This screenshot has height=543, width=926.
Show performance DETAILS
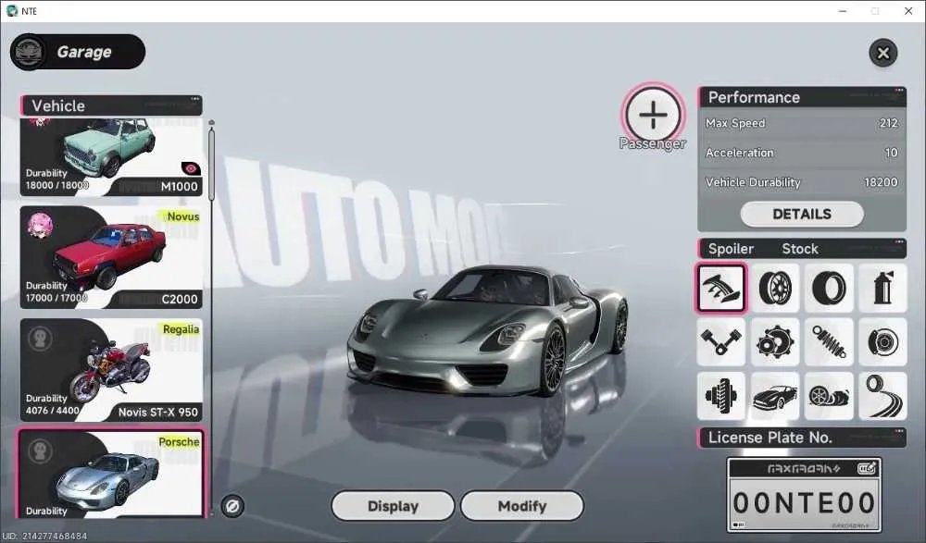coord(802,214)
